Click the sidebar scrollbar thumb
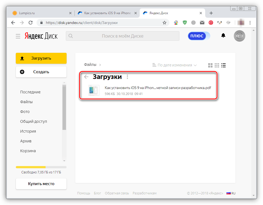 coord(64,107)
